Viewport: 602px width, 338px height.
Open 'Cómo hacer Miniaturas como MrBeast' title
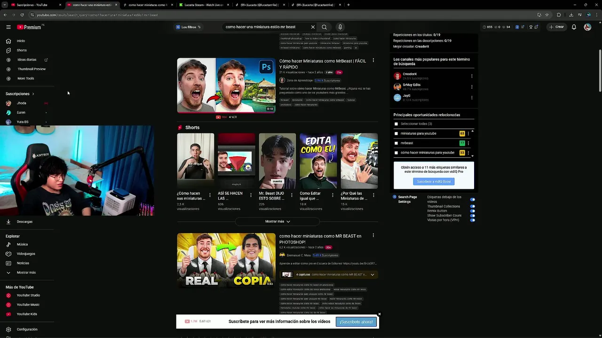click(323, 64)
